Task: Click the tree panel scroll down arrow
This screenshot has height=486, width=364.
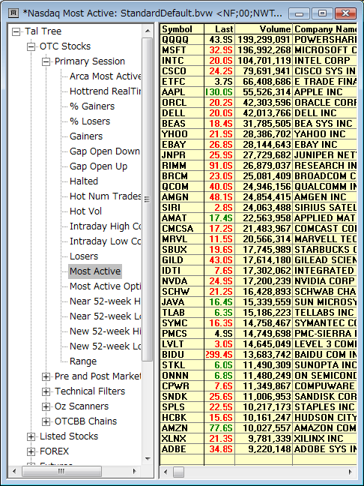Action: tap(148, 459)
